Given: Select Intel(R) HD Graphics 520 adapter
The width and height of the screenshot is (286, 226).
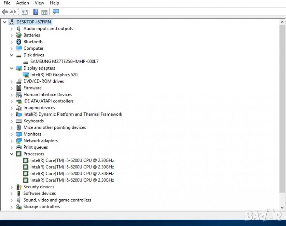Looking at the screenshot, I should coord(54,75).
